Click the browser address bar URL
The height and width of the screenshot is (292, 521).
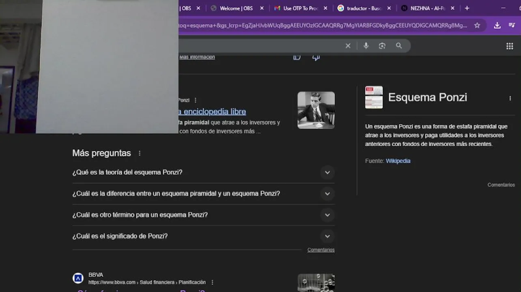click(x=323, y=25)
